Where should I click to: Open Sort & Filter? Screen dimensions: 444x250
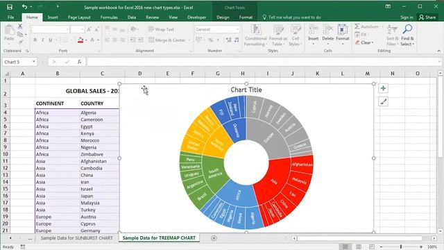(x=392, y=35)
